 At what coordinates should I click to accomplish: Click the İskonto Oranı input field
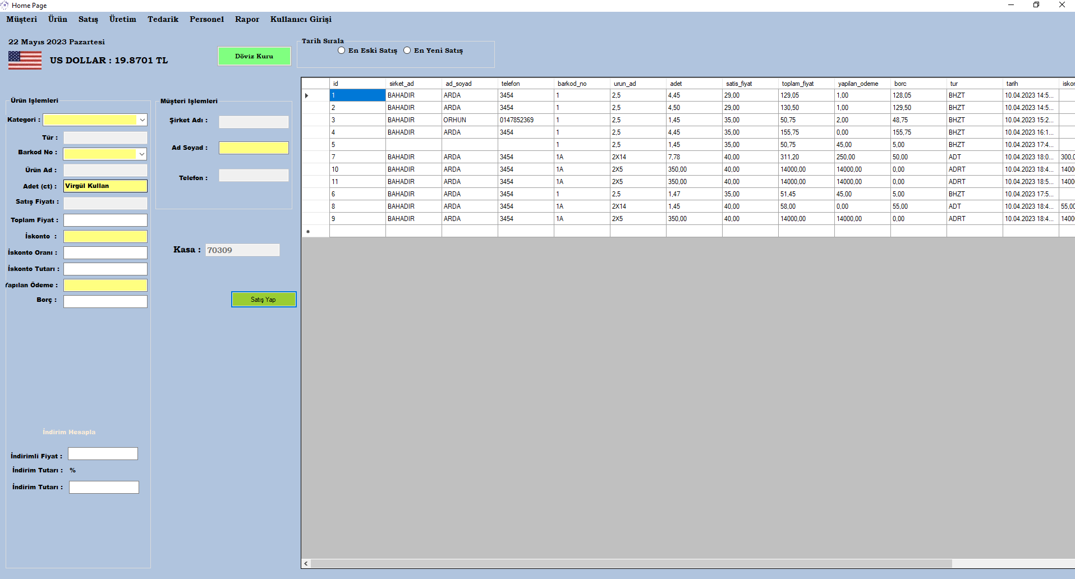click(105, 252)
